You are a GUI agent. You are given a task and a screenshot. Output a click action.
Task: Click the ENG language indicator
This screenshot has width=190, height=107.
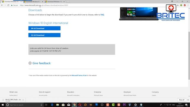(x=173, y=105)
